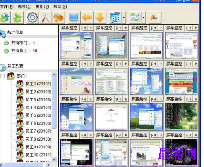Select 员工2 (23102) in the list
The width and height of the screenshot is (204, 167).
(x=38, y=92)
